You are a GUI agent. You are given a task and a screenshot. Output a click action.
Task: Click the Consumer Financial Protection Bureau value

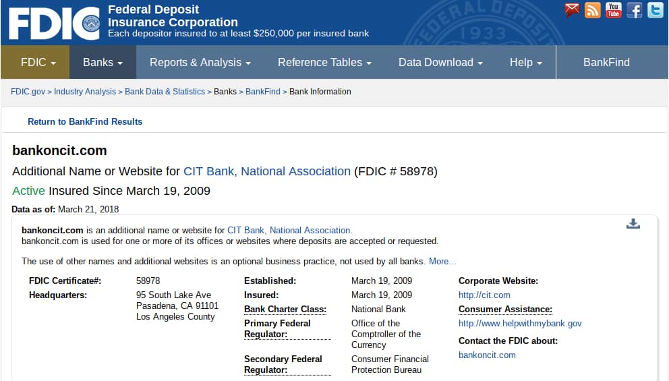[x=390, y=365]
